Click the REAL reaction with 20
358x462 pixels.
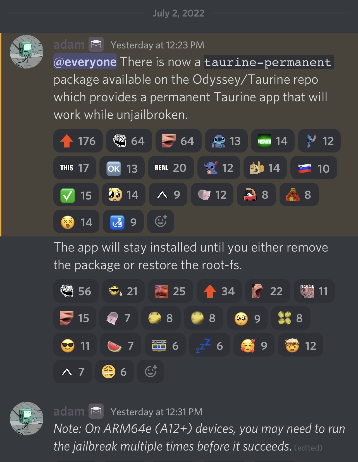click(171, 168)
